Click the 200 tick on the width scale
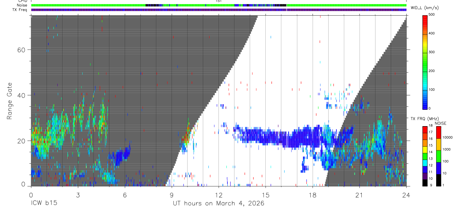The image size is (457, 211). click(432, 71)
